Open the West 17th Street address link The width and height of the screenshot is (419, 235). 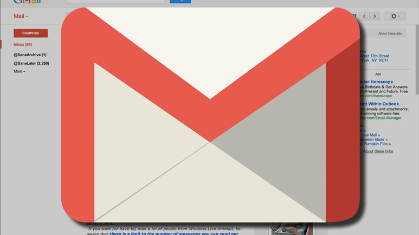[x=375, y=56]
